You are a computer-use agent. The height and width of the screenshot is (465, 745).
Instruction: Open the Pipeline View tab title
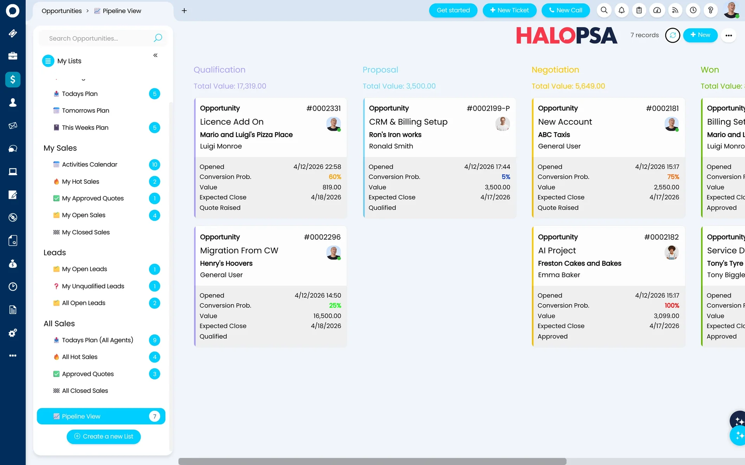(118, 11)
